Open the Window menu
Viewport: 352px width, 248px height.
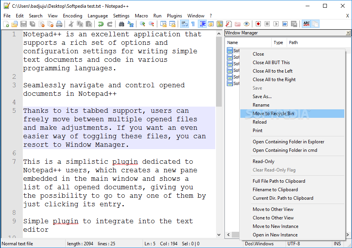point(196,16)
